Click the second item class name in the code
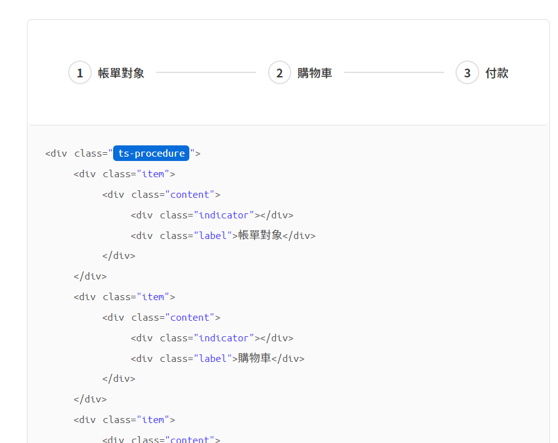Viewport: 558px width, 443px height. [153, 296]
